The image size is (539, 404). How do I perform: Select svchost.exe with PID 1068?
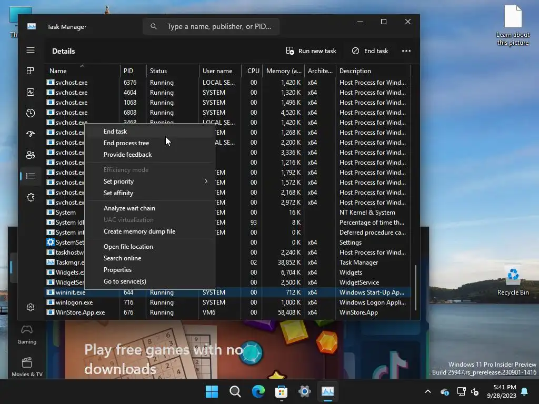228,103
